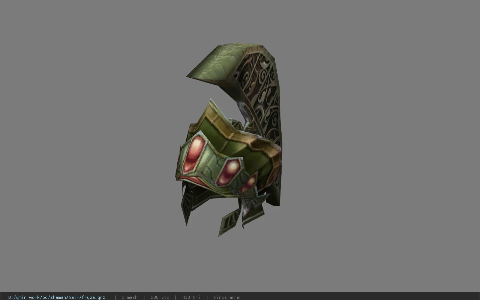480x300 pixels.
Task: Click the "418 tri" triangle count
Action: coord(191,297)
